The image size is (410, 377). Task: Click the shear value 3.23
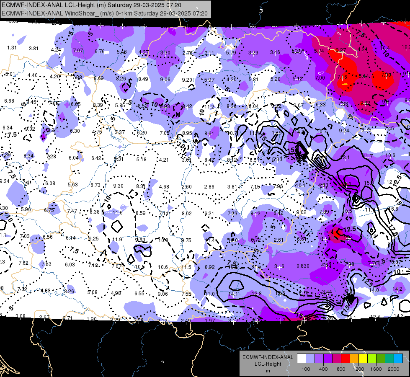tap(253, 53)
